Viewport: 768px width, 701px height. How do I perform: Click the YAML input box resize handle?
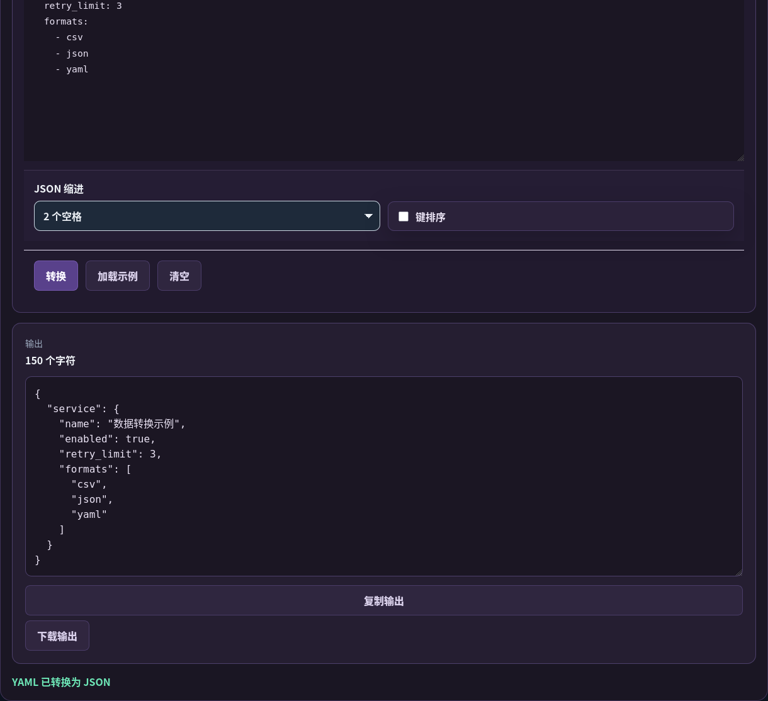(740, 157)
